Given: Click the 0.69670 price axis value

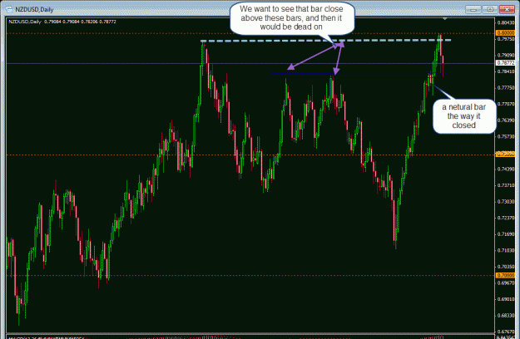Looking at the screenshot, I should [505, 283].
